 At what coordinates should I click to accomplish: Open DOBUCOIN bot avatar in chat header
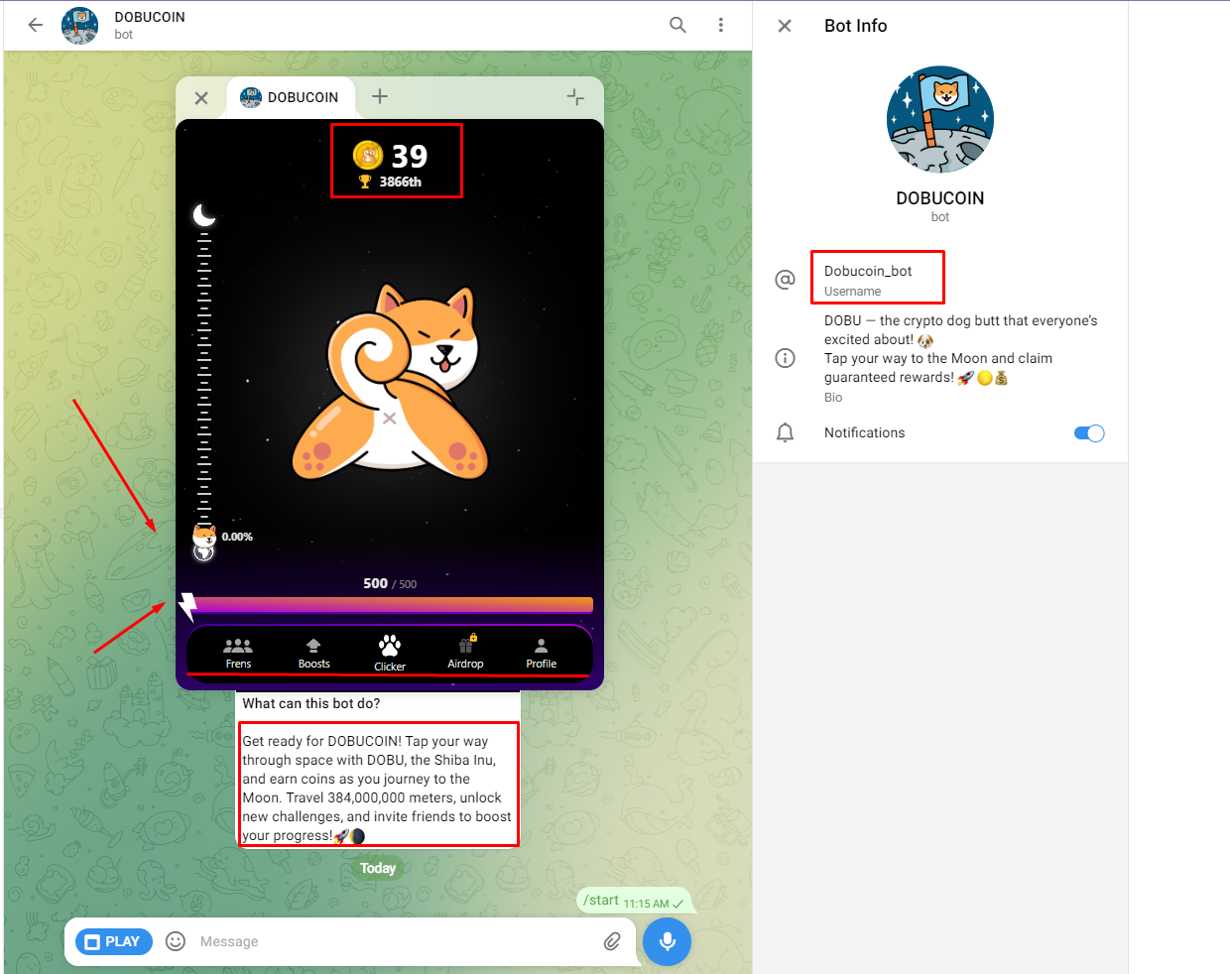pyautogui.click(x=80, y=26)
